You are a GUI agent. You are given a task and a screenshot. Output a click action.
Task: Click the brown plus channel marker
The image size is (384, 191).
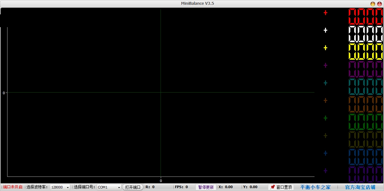(325, 101)
